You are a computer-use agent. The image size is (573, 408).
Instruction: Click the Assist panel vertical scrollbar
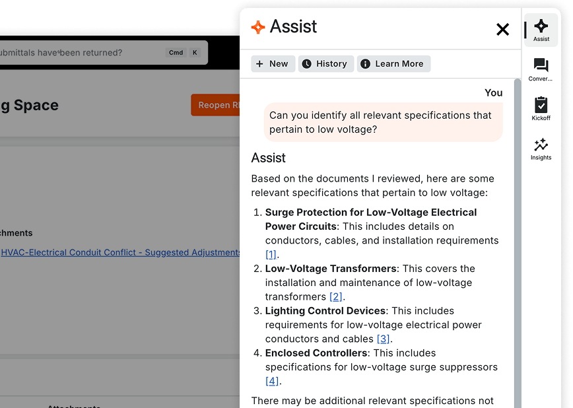coord(518,243)
